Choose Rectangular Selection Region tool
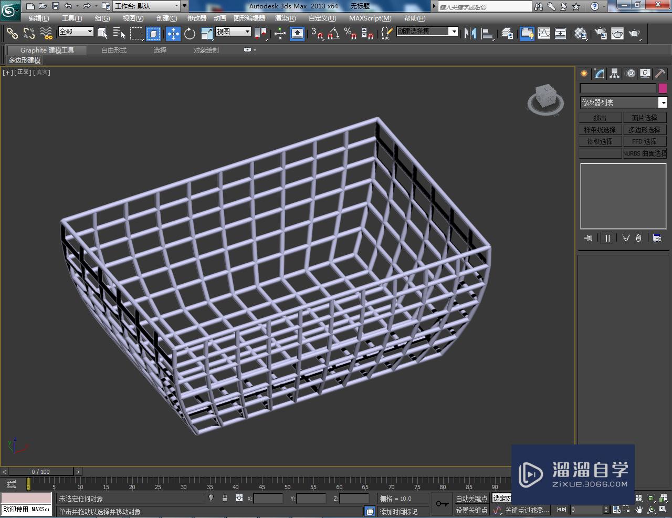Screen dimensions: 672x518 pos(136,34)
